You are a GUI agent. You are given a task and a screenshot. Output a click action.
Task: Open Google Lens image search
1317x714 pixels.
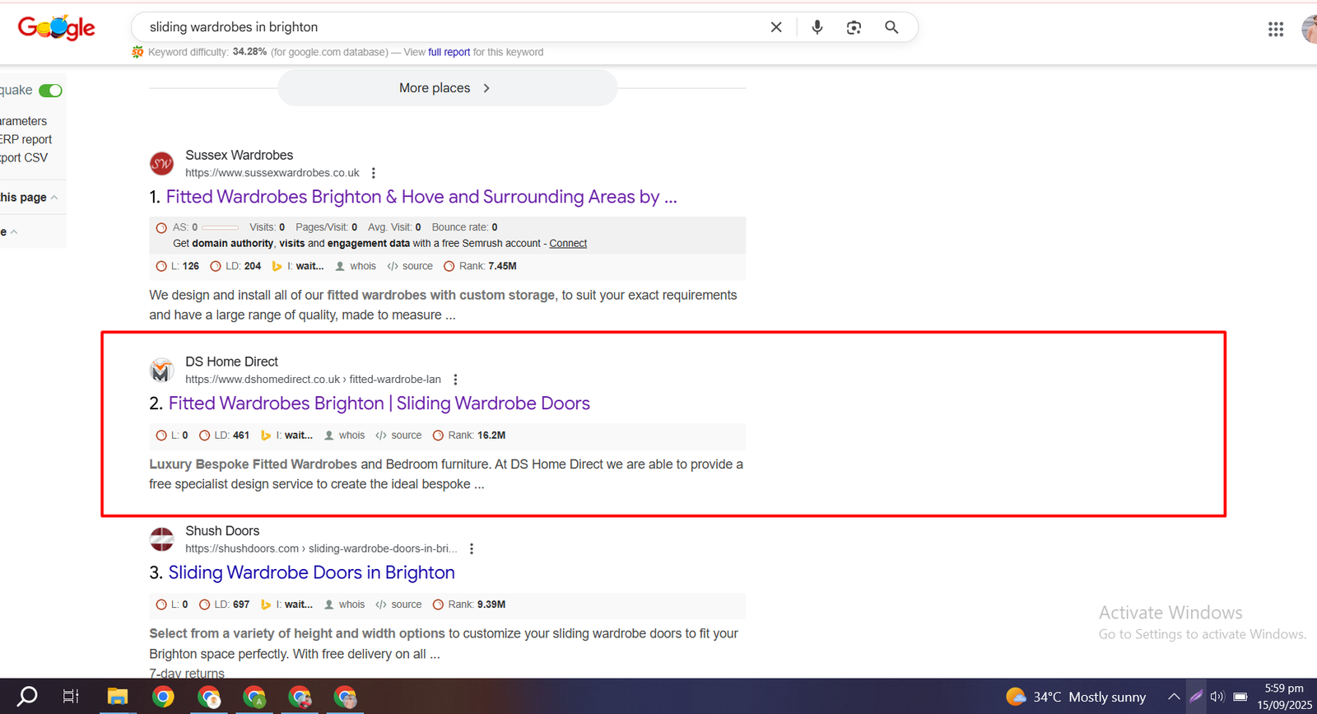[854, 27]
